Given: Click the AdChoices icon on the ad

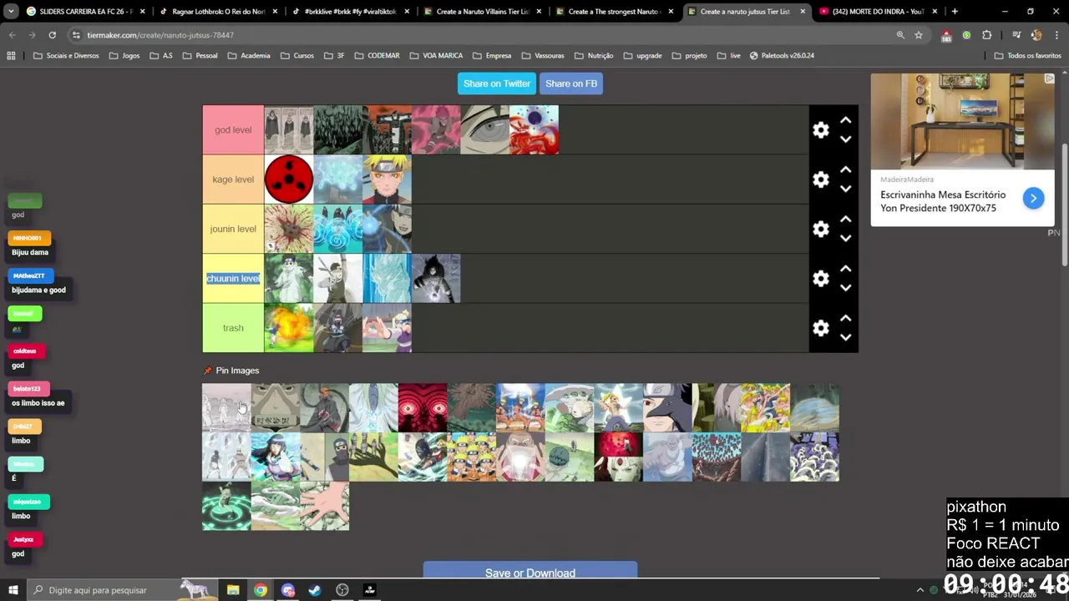Looking at the screenshot, I should [x=1049, y=78].
